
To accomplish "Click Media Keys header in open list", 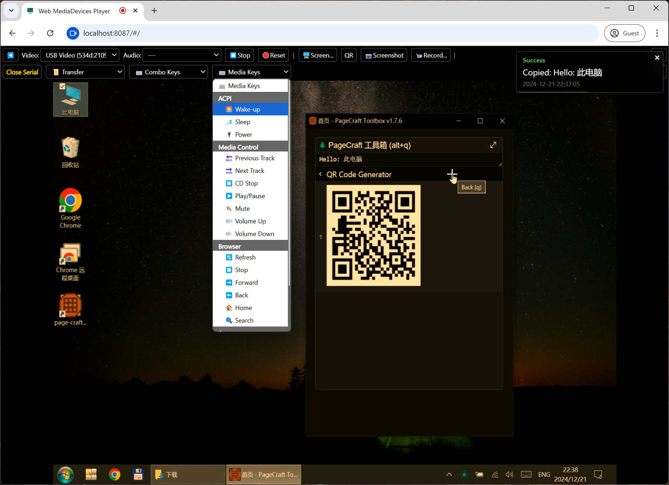I will [250, 86].
